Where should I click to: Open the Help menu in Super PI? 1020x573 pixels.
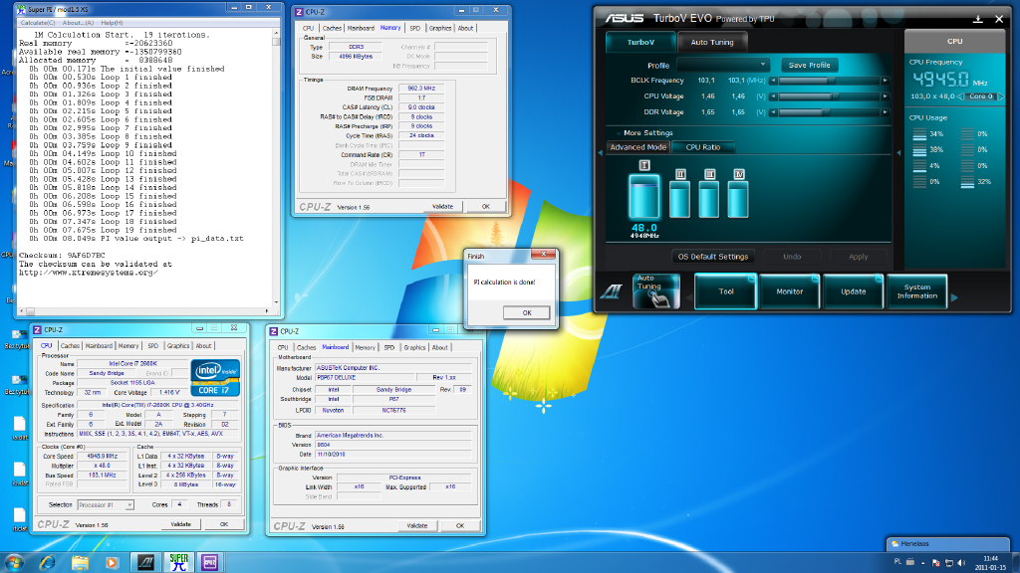pyautogui.click(x=112, y=23)
